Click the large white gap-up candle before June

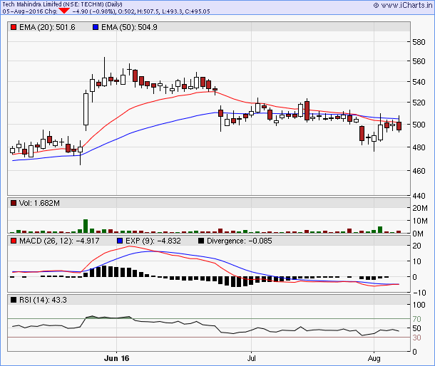click(x=86, y=109)
